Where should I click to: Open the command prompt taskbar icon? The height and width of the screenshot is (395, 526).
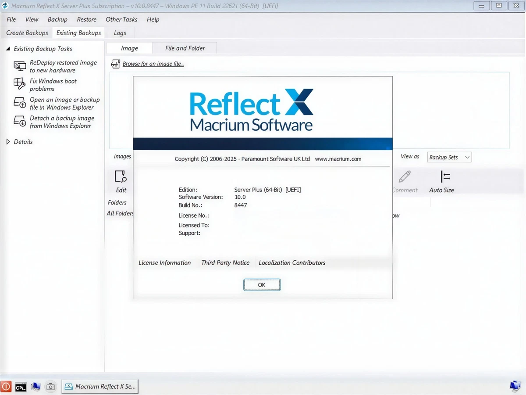21,387
